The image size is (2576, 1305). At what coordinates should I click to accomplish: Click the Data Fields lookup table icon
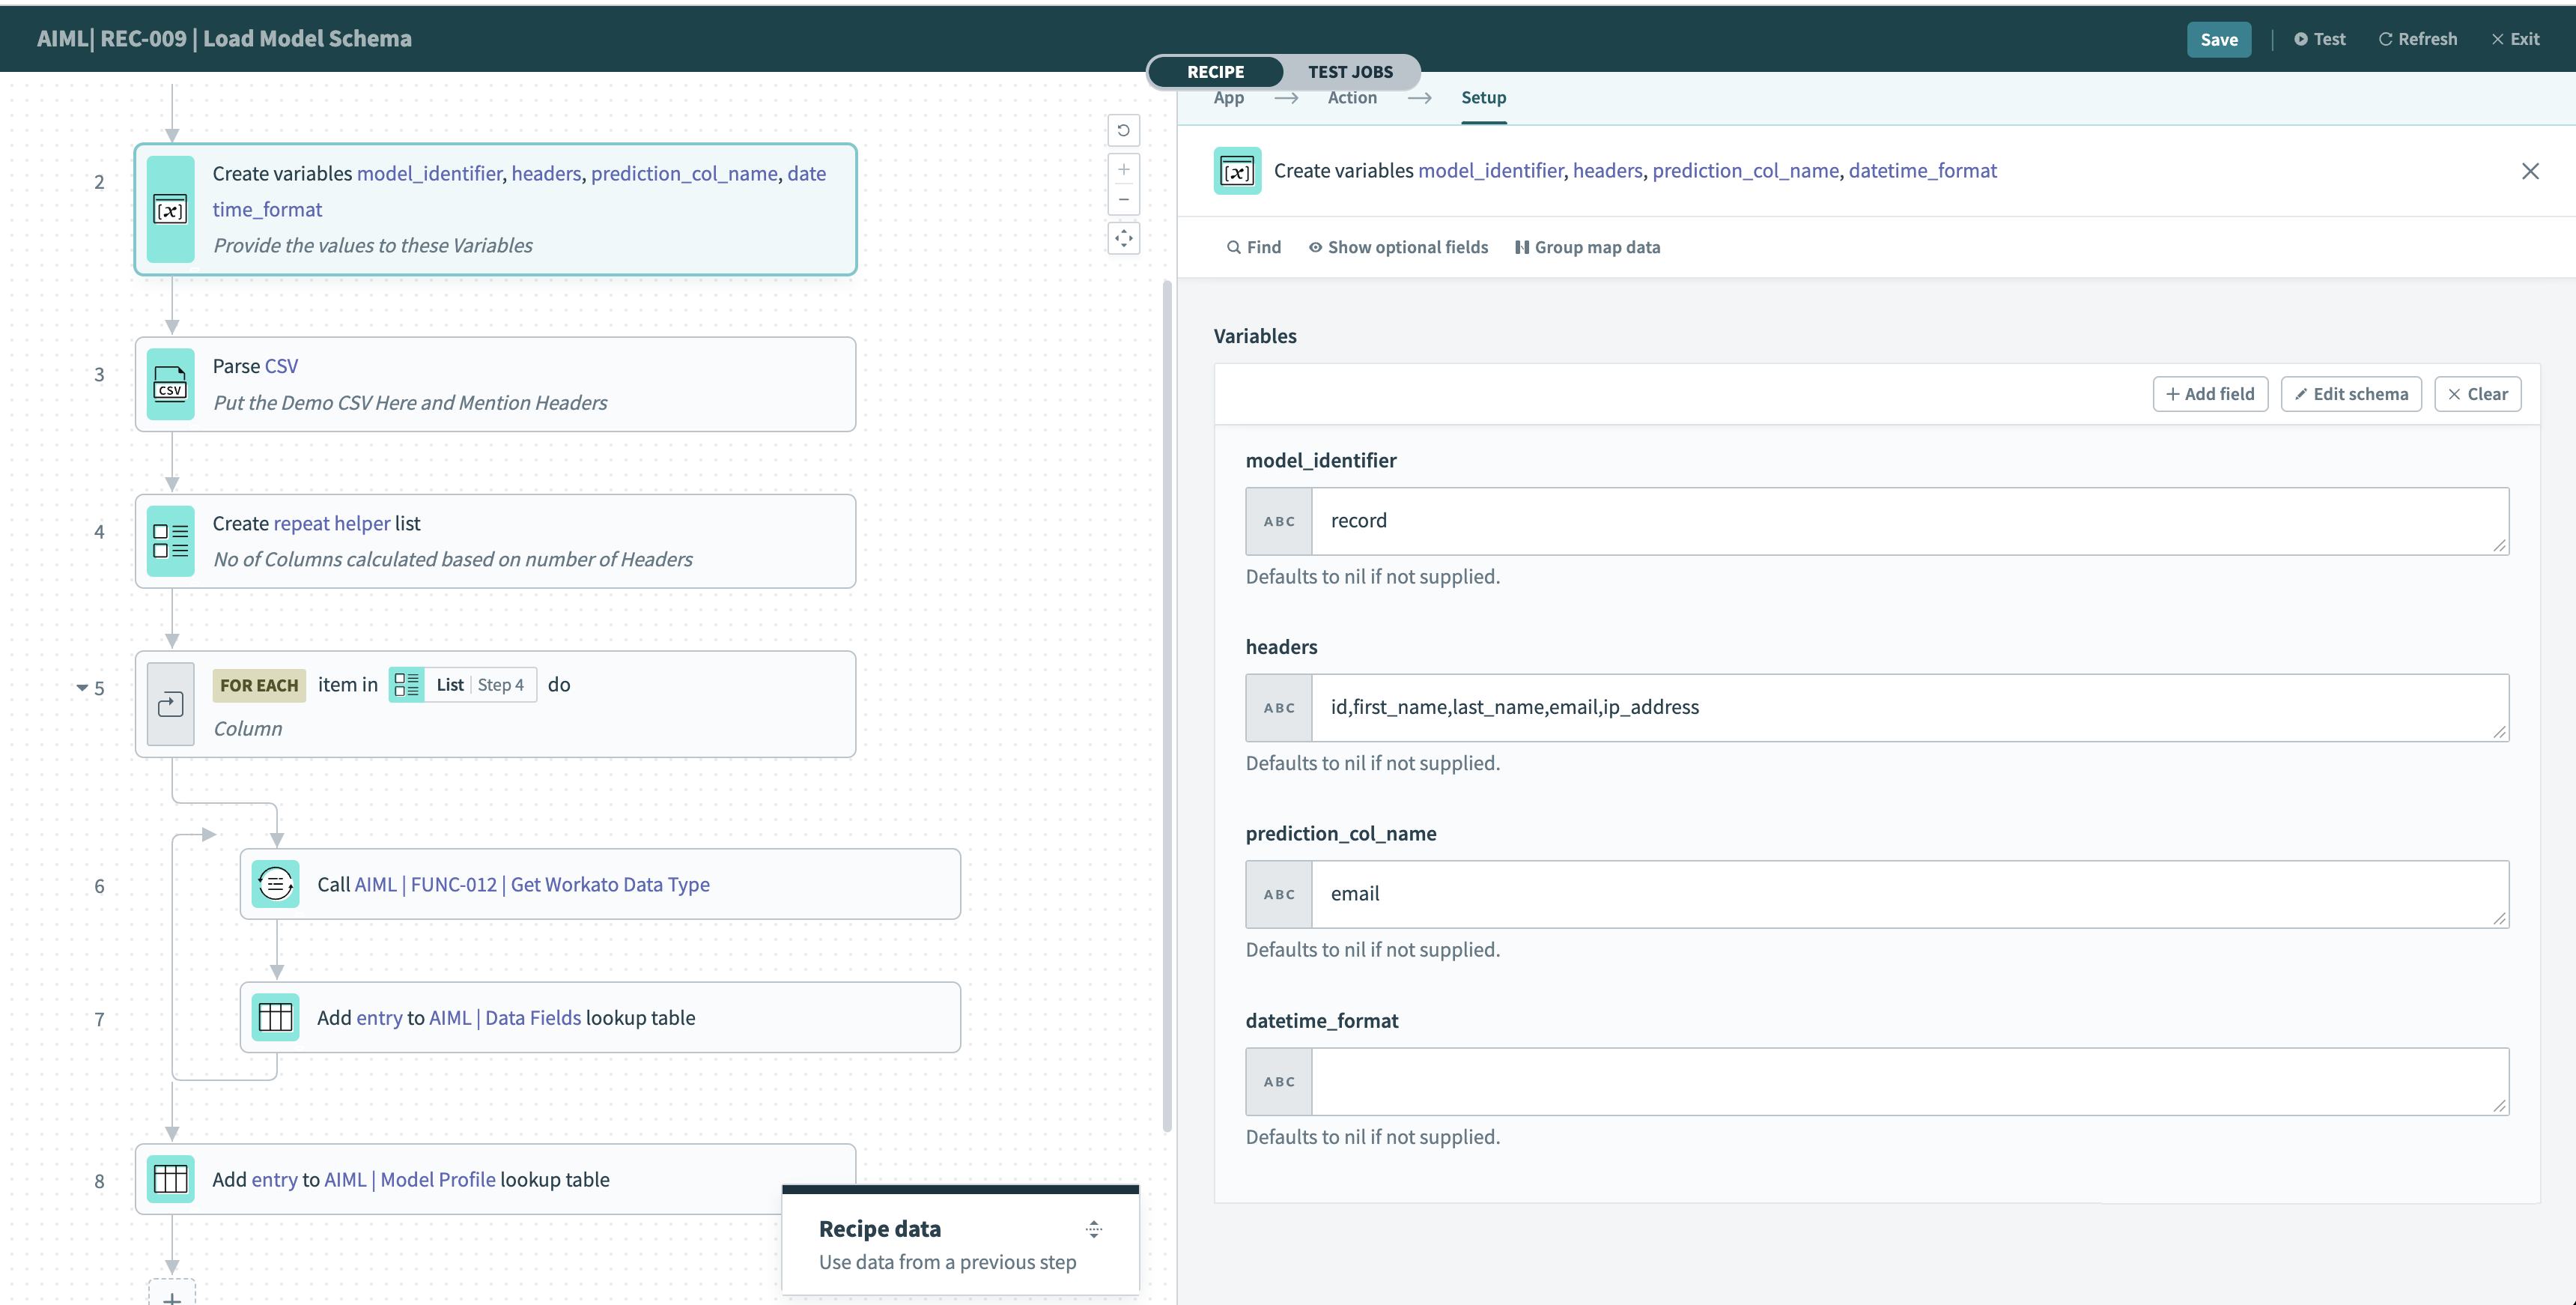click(x=275, y=1017)
